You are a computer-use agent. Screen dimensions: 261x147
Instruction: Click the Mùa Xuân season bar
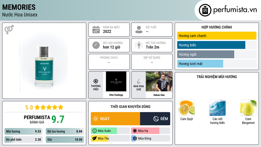tap(110, 131)
